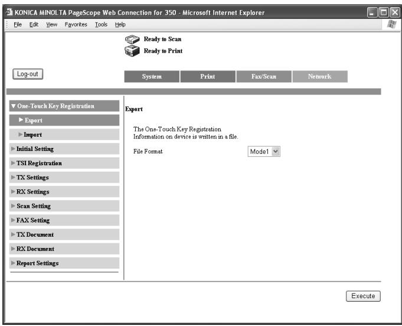
Task: Click the Log-out button
Action: pyautogui.click(x=28, y=74)
